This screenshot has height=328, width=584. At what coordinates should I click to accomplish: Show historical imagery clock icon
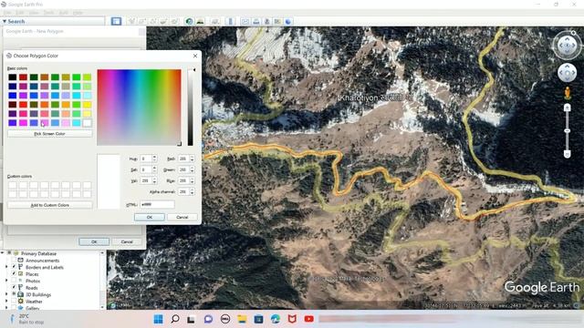point(189,21)
